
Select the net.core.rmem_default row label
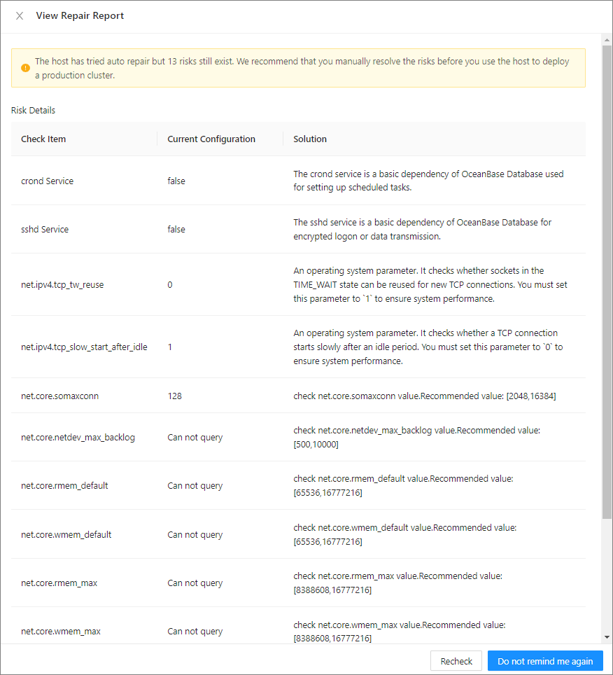[64, 485]
